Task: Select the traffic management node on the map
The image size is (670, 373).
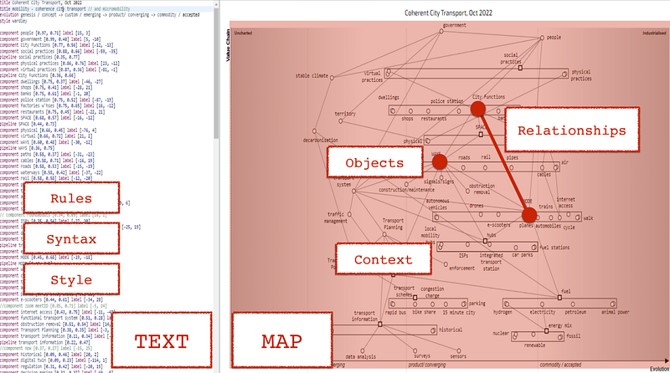Action: pos(349,214)
